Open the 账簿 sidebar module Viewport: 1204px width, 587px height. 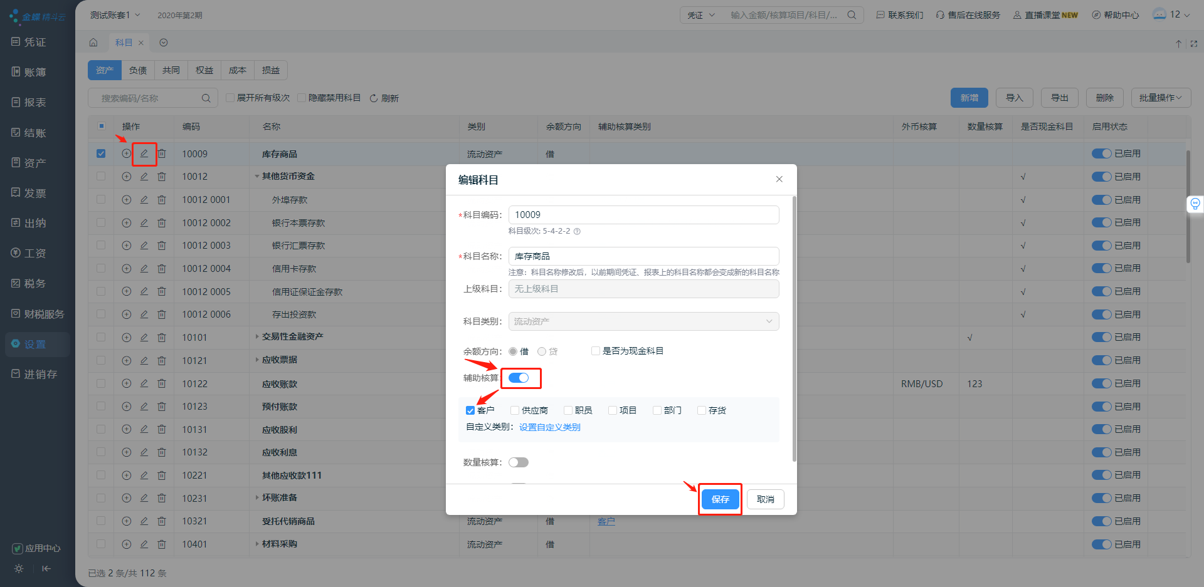click(x=29, y=72)
